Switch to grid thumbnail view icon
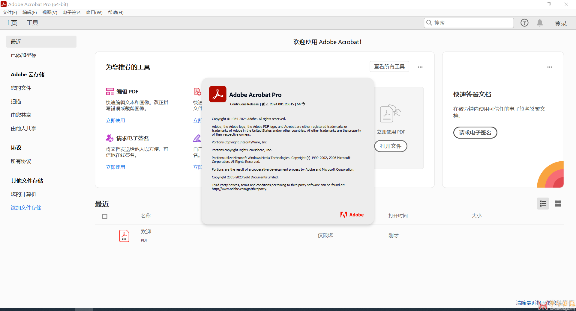 click(558, 204)
